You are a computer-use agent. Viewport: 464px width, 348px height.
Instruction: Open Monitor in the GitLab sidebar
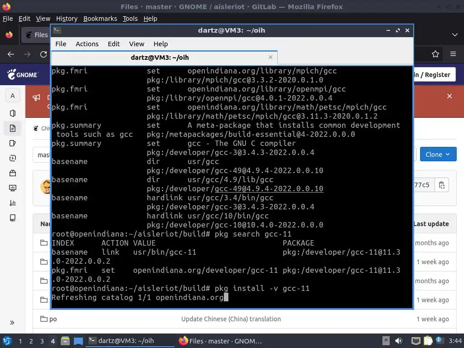click(x=12, y=188)
